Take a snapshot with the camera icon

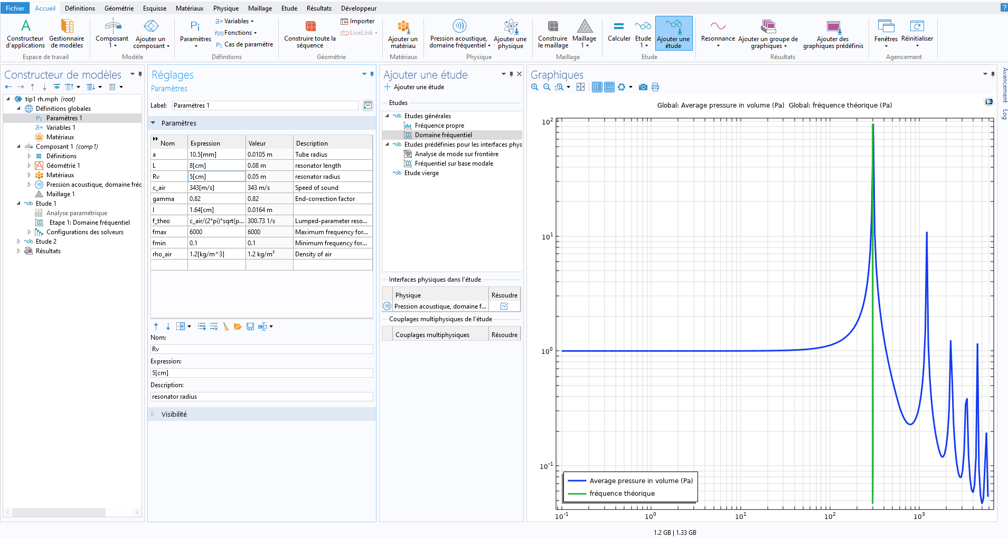click(643, 87)
